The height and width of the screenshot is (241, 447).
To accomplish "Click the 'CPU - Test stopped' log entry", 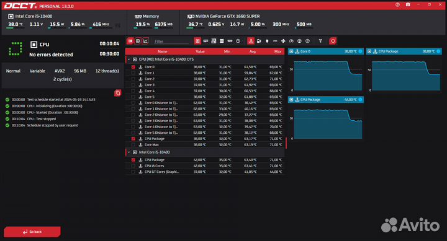I will (42, 119).
